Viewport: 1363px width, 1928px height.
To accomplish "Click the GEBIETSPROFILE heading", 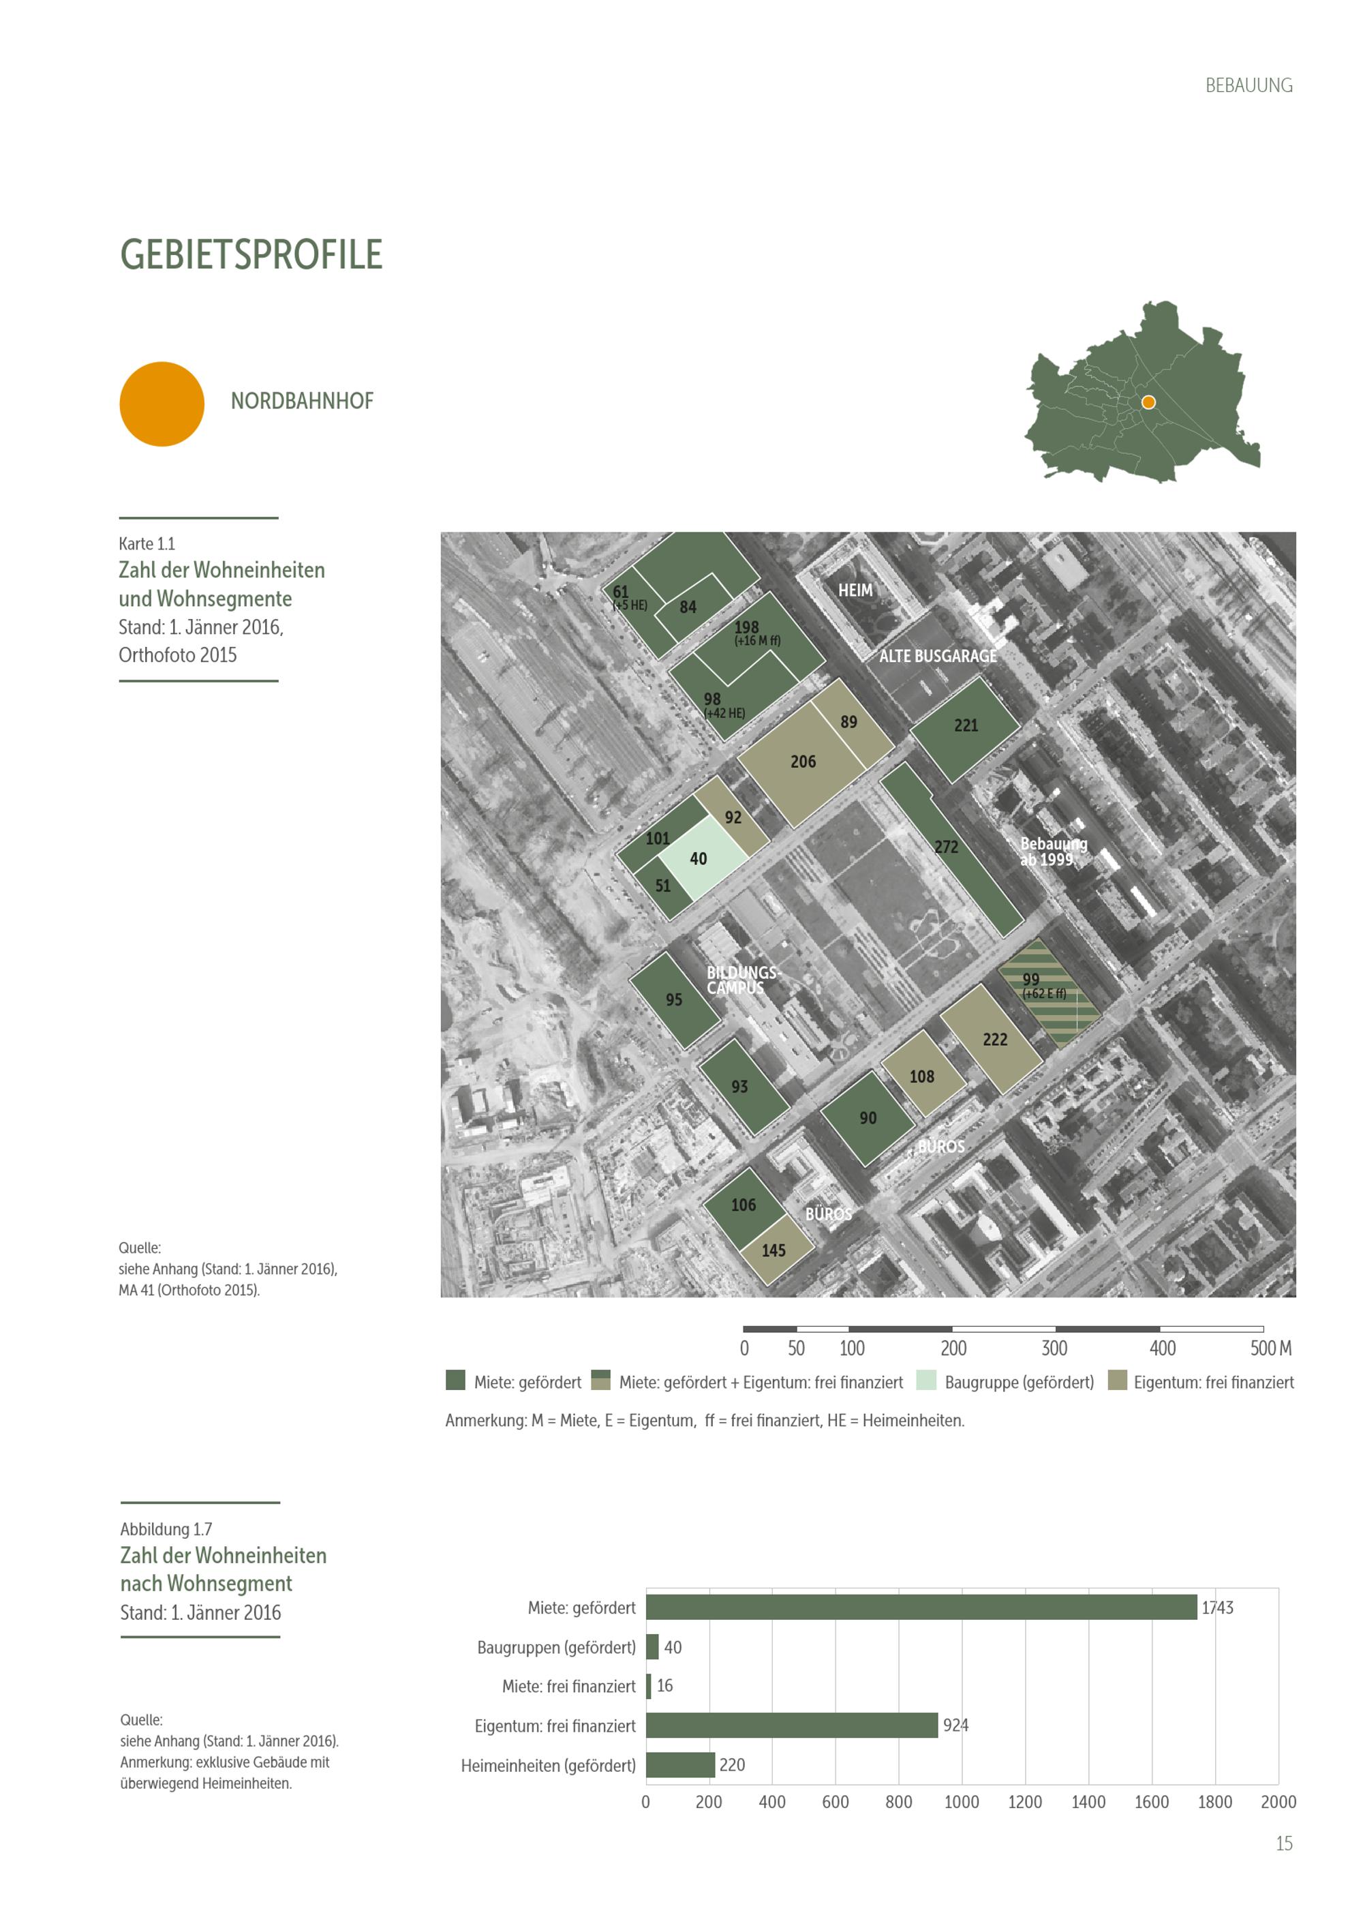I will click(x=251, y=254).
